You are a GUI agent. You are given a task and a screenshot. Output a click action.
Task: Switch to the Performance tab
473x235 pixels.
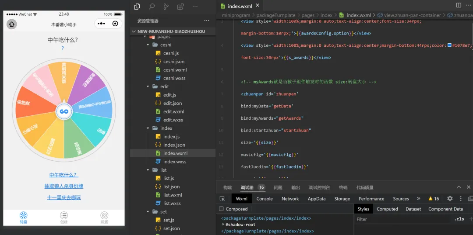tap(371, 199)
